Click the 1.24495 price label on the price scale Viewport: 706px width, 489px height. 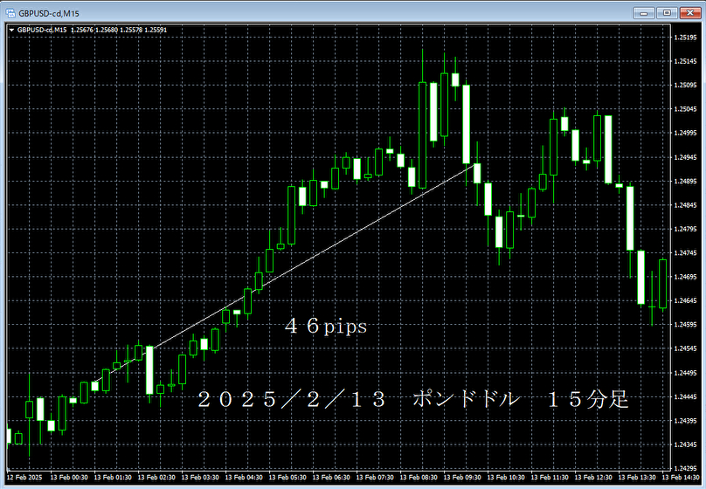[x=685, y=373]
